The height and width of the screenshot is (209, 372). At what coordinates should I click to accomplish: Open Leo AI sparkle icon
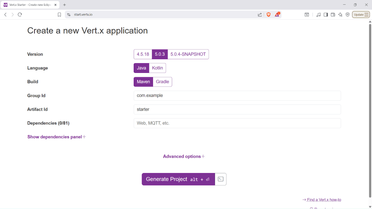click(x=340, y=15)
